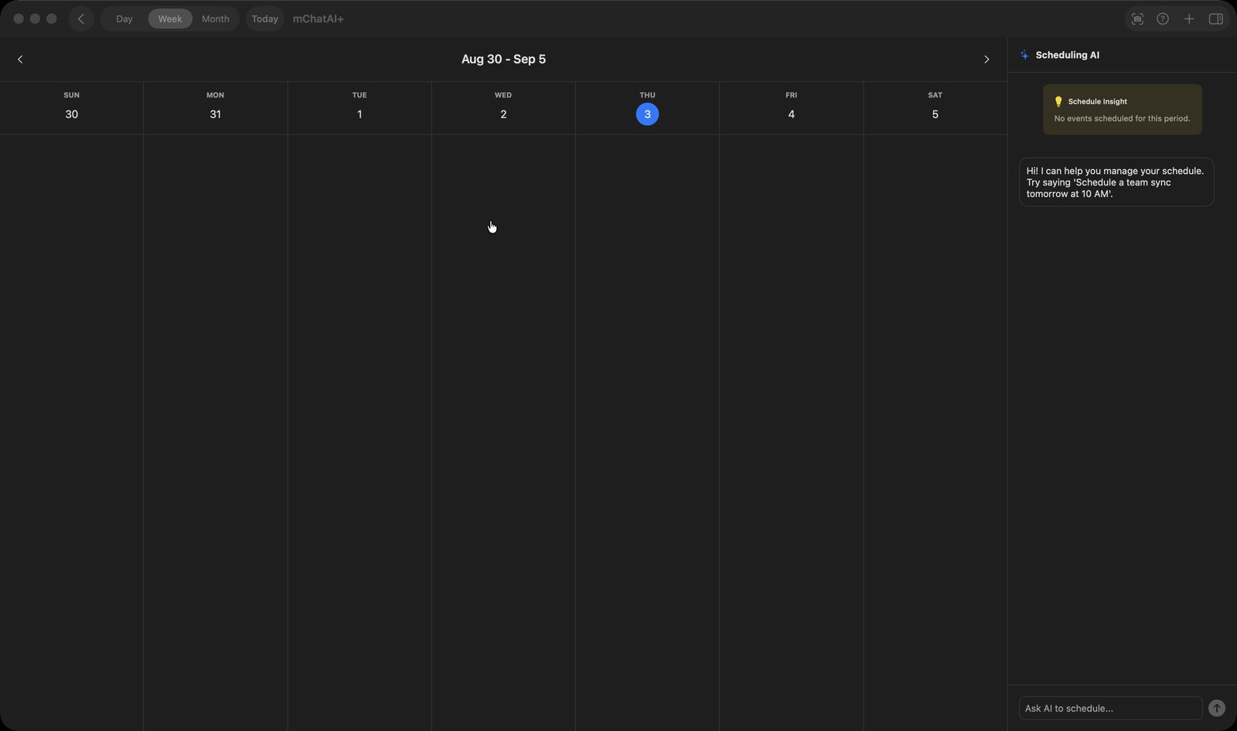Click the Scheduling AI panel title
This screenshot has height=731, width=1237.
[1068, 55]
